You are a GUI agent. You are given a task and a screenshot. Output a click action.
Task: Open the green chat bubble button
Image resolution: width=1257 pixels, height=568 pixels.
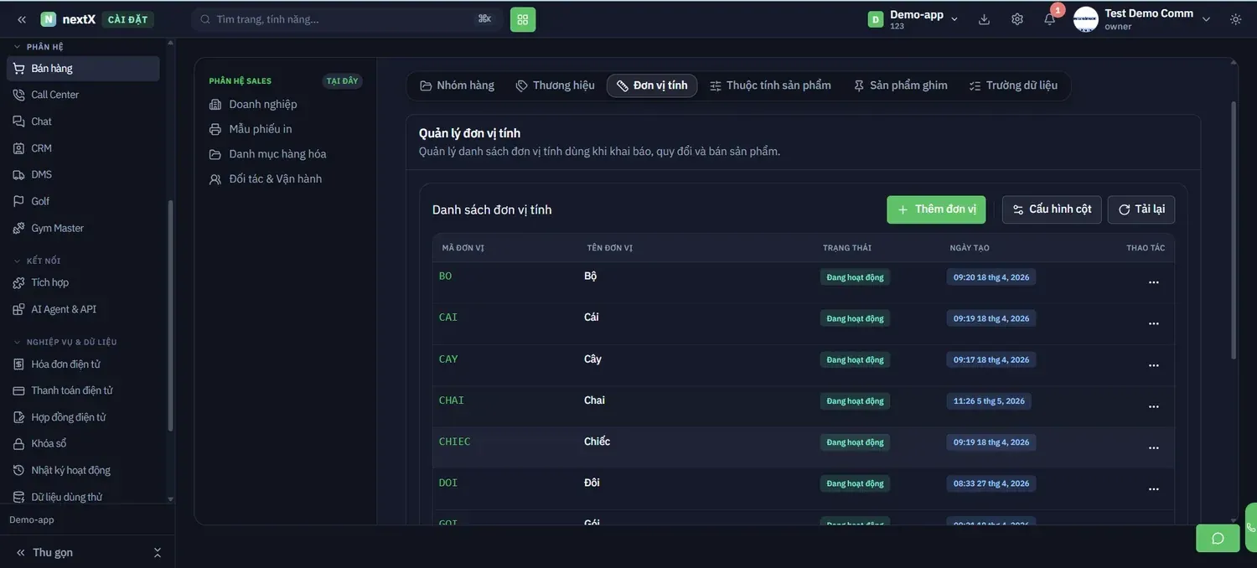pyautogui.click(x=1218, y=538)
